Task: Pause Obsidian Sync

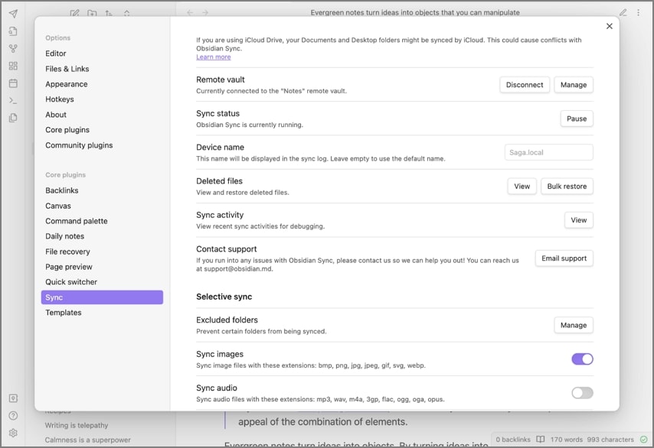Action: 577,118
